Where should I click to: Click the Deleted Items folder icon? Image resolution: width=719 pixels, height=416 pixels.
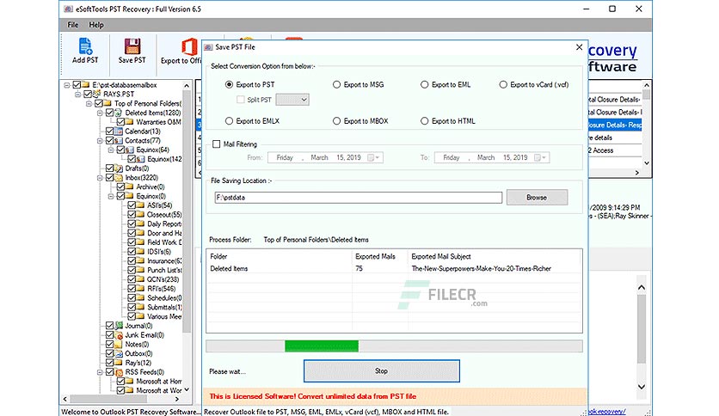click(119, 113)
